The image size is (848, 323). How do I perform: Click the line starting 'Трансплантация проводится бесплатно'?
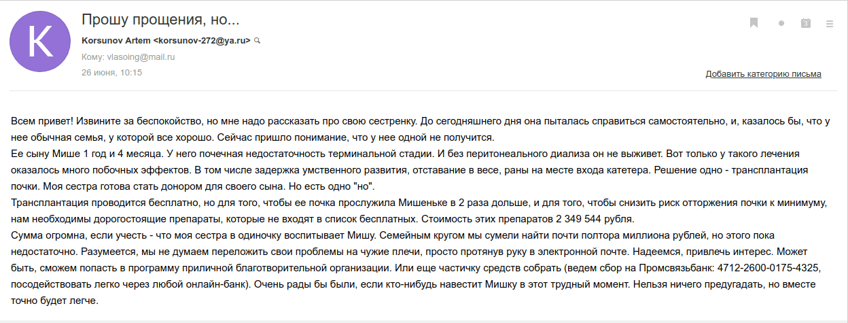point(204,203)
